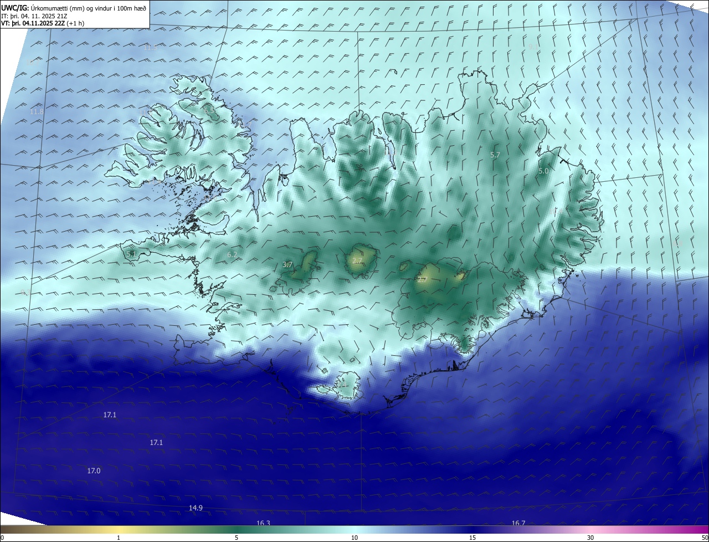709x542 pixels.
Task: Click the 14.9 value on the map
Action: (x=196, y=508)
